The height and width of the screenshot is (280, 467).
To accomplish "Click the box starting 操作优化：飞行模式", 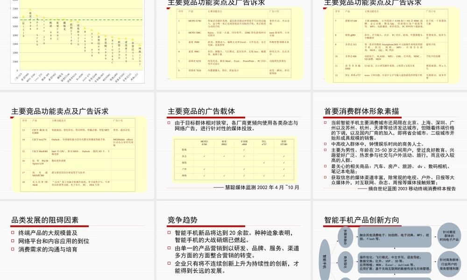I will coord(394,263).
